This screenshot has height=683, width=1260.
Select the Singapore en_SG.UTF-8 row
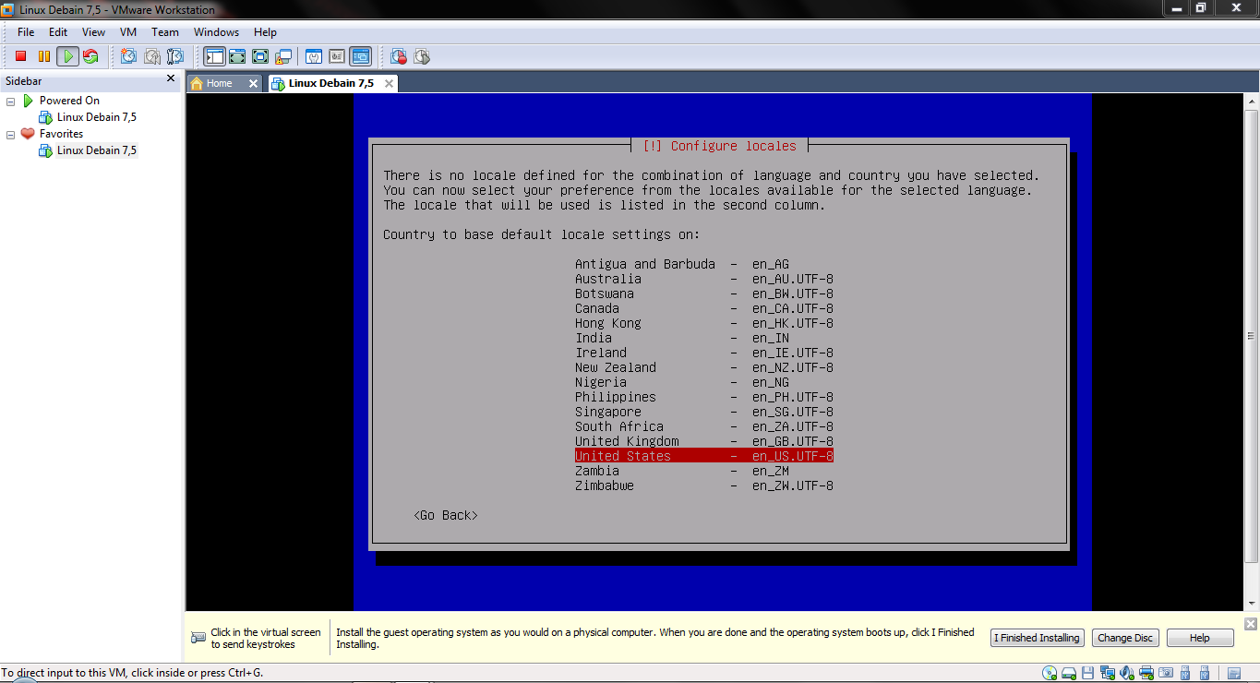click(x=704, y=412)
